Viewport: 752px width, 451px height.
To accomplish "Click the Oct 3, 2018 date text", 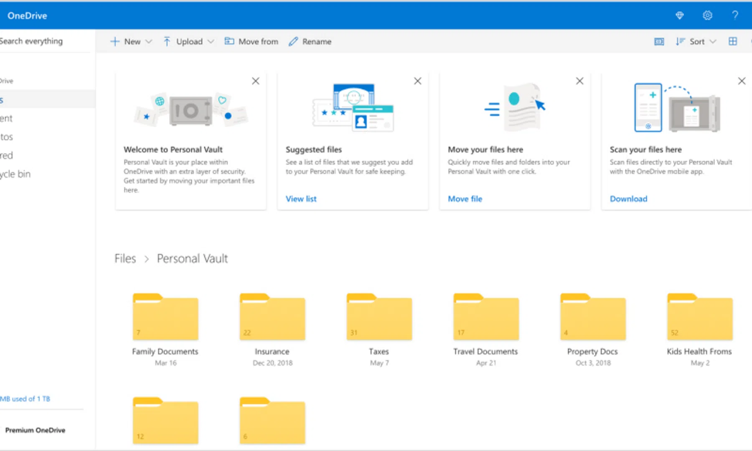I will tap(593, 363).
